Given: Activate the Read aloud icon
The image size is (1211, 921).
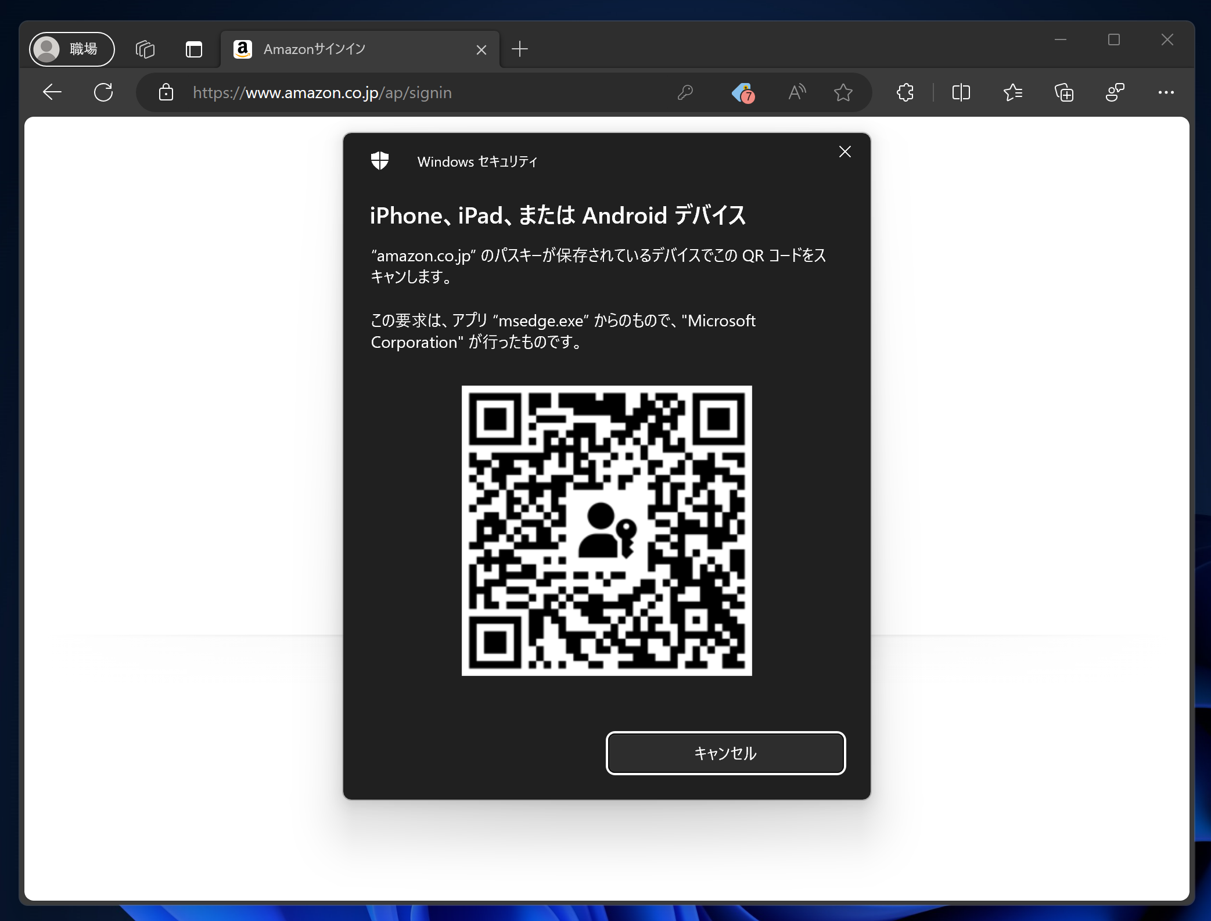Looking at the screenshot, I should tap(797, 92).
